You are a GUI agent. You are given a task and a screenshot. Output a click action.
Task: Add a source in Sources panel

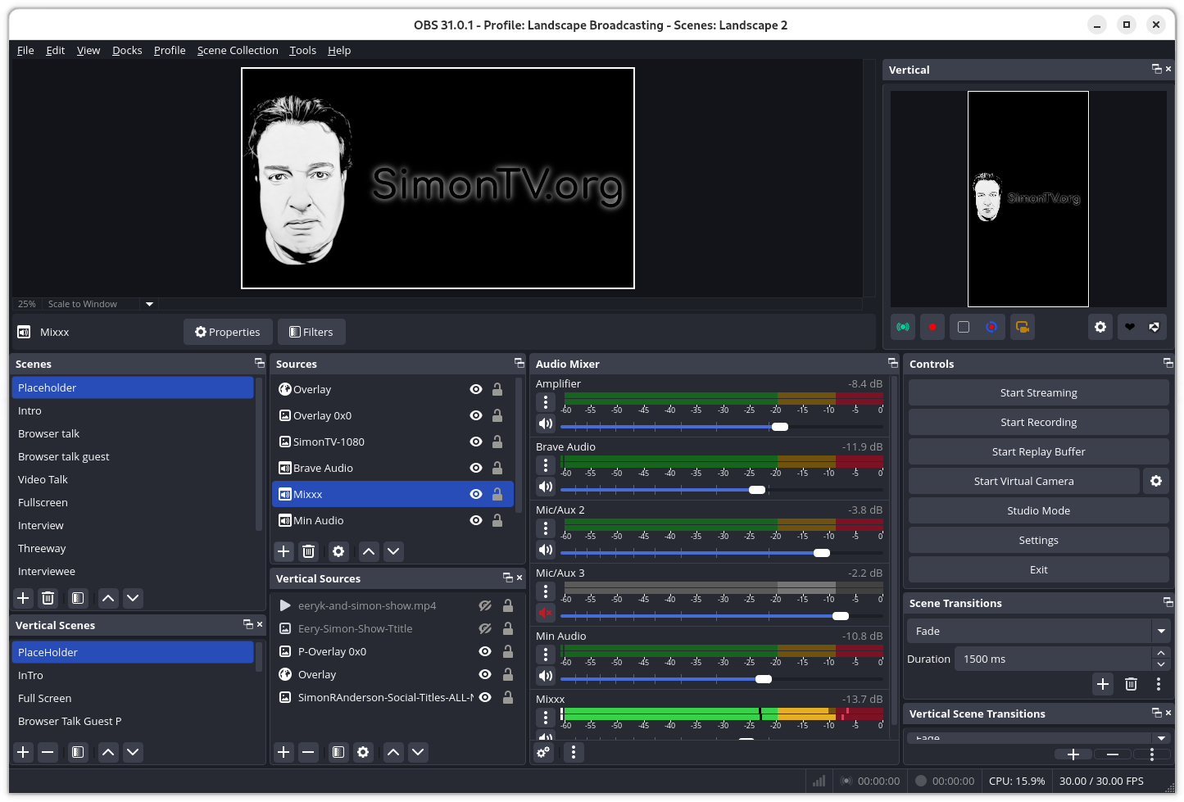coord(284,551)
